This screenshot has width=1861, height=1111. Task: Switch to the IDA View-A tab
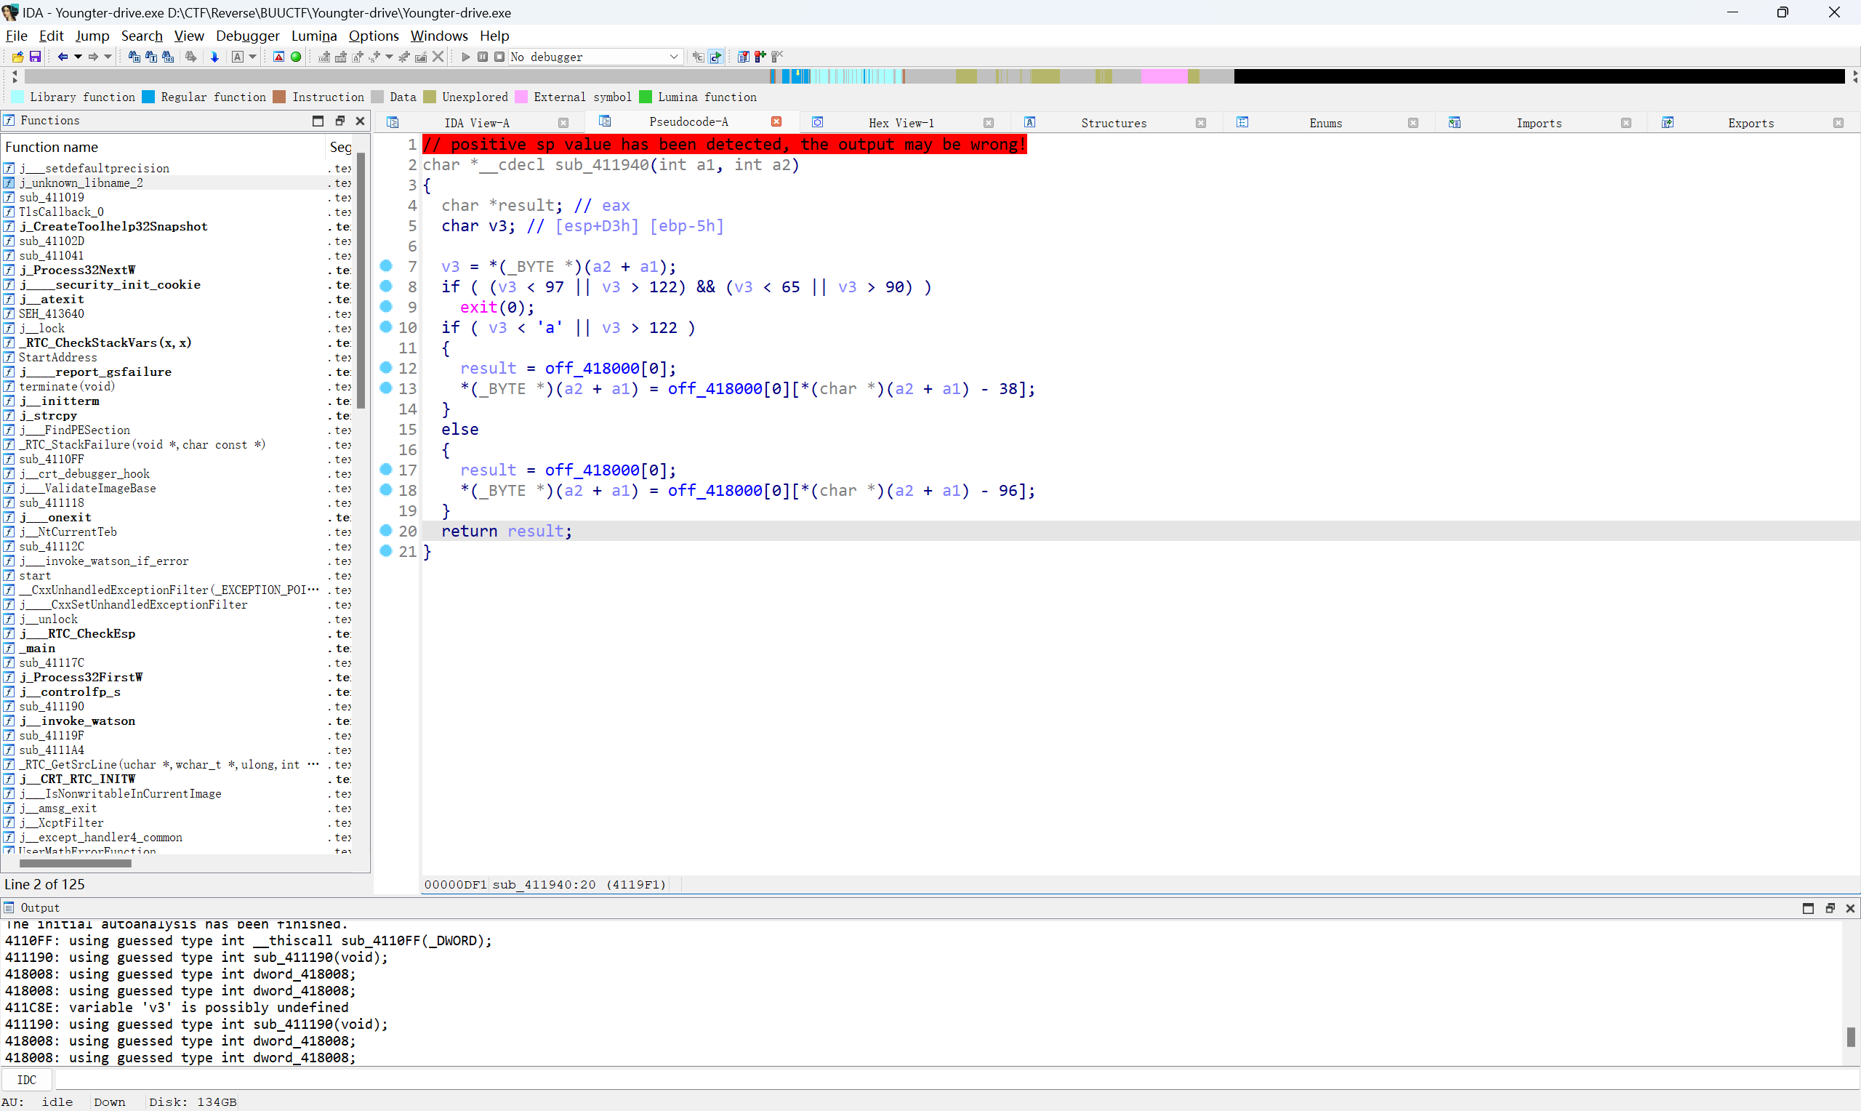(x=477, y=123)
